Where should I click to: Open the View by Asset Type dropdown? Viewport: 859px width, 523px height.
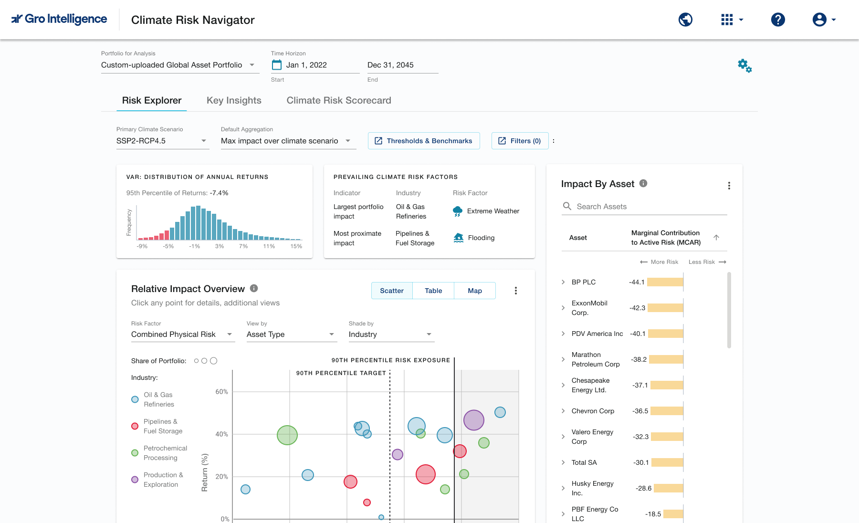click(x=292, y=335)
